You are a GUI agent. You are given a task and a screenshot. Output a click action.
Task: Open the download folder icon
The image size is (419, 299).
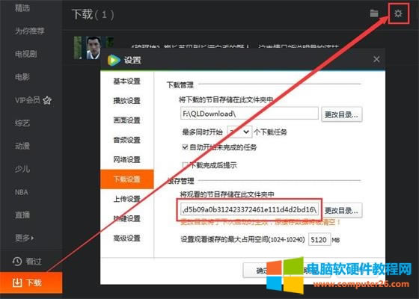click(x=374, y=13)
